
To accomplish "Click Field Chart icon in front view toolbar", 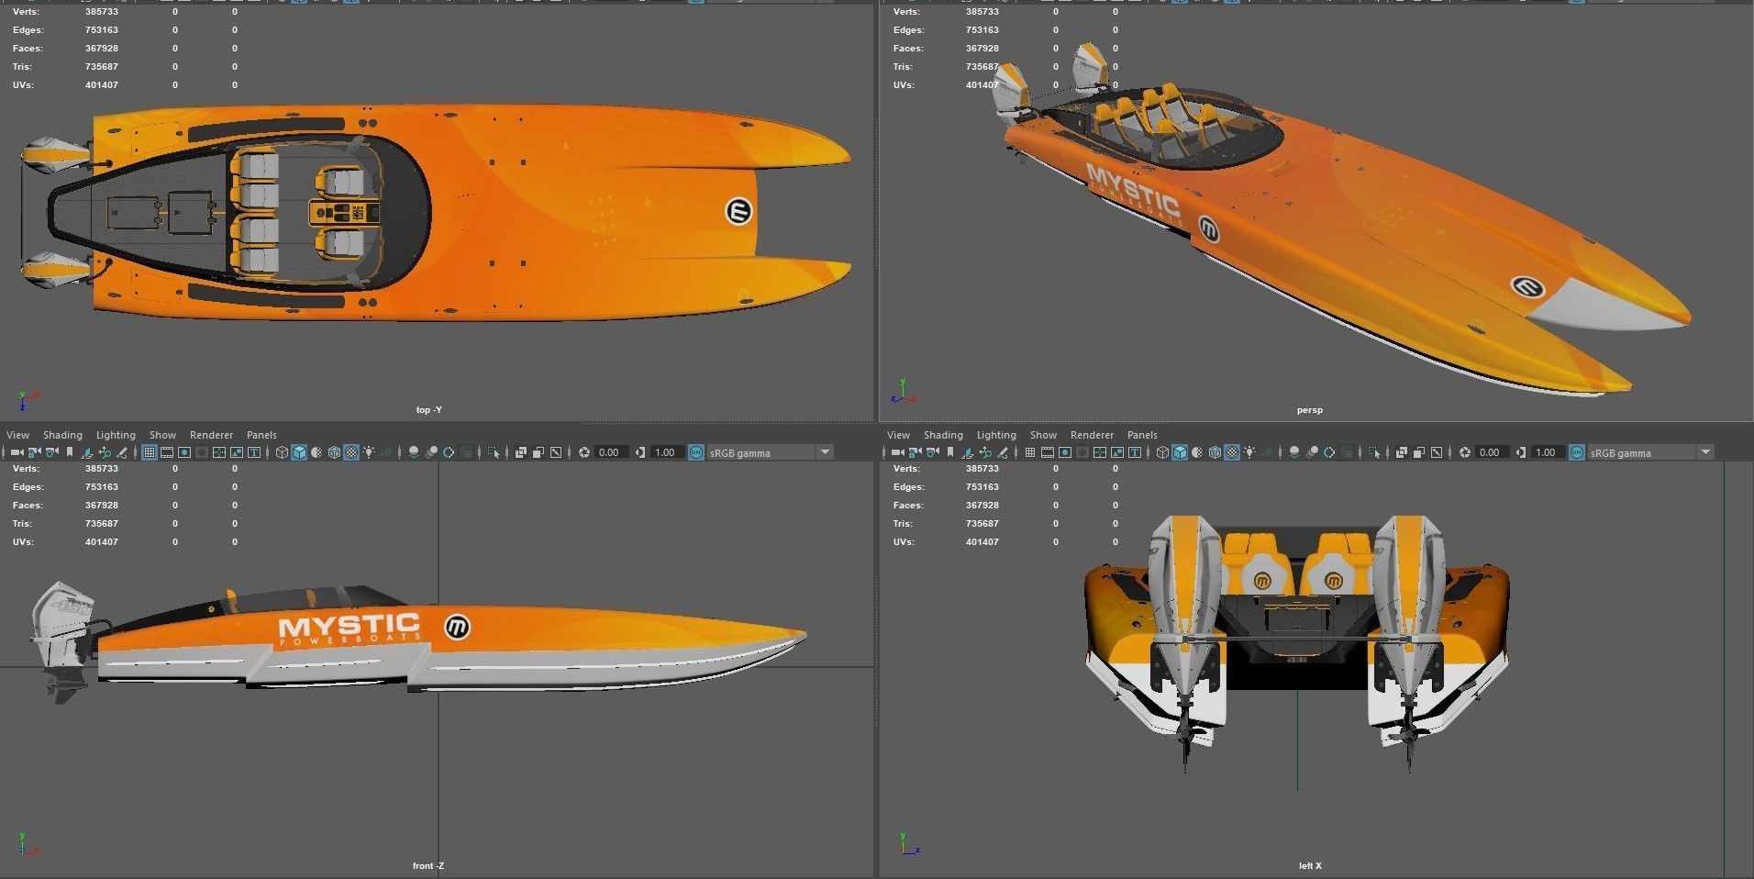I will [x=219, y=452].
